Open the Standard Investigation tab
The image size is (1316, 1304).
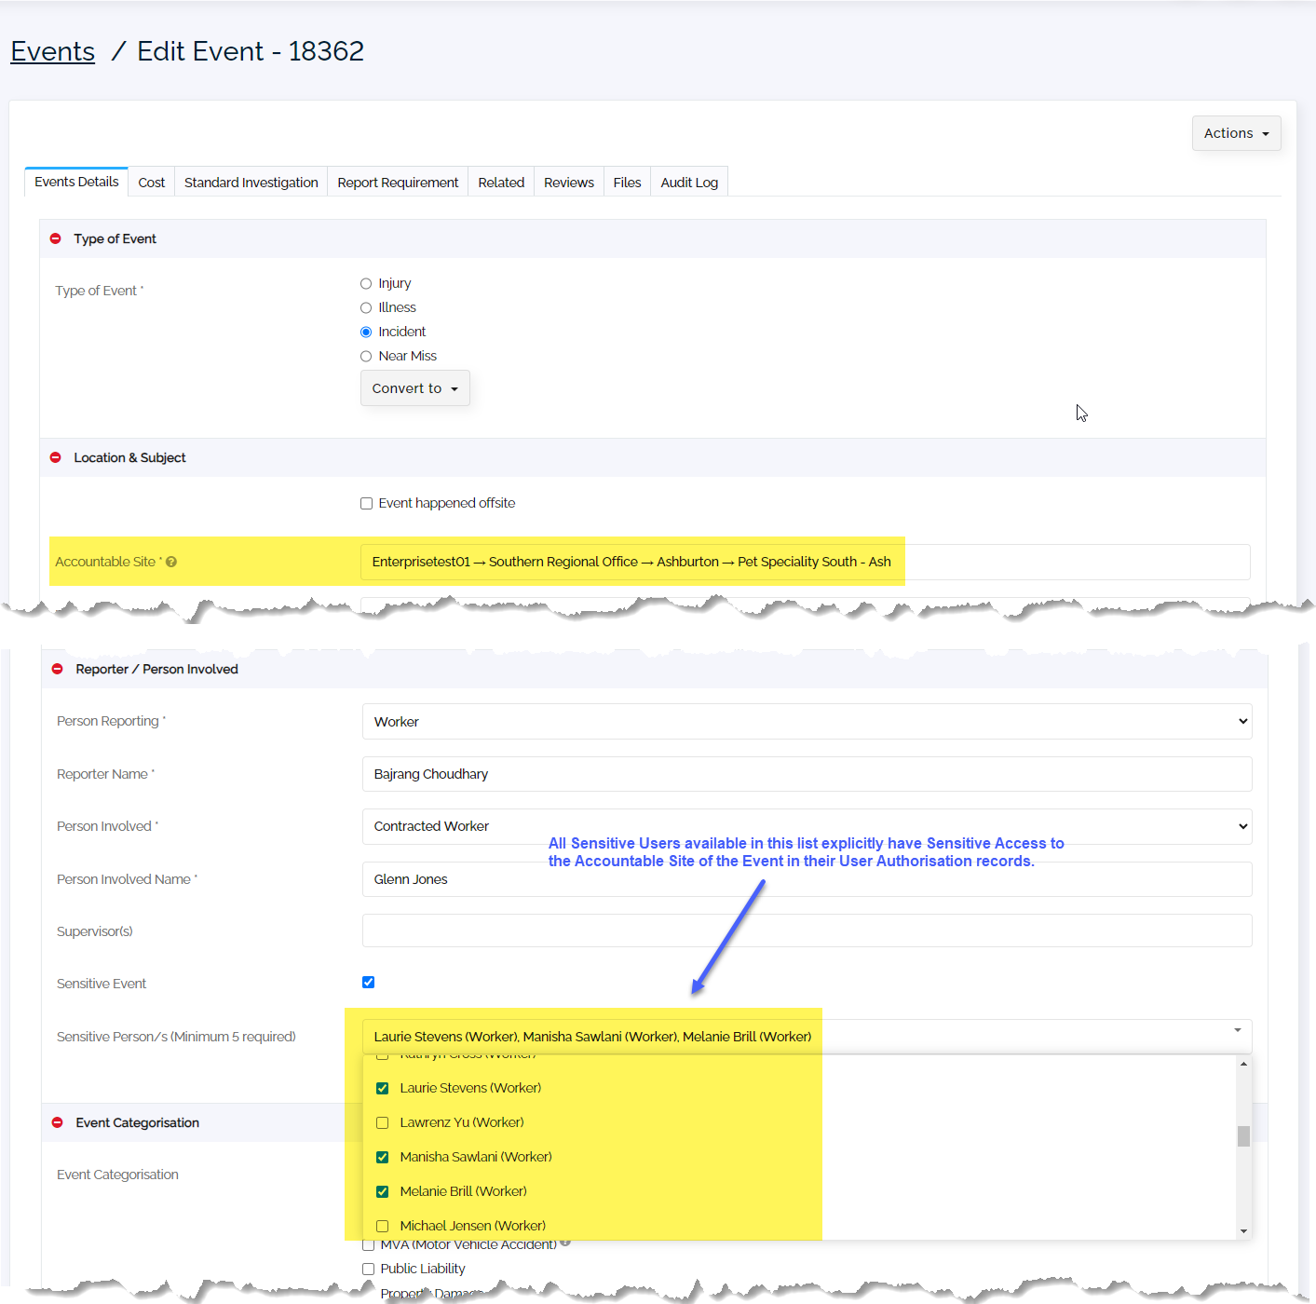(x=251, y=183)
